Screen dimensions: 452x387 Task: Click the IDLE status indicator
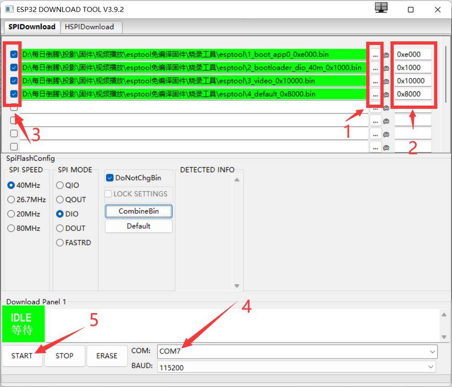pyautogui.click(x=23, y=324)
